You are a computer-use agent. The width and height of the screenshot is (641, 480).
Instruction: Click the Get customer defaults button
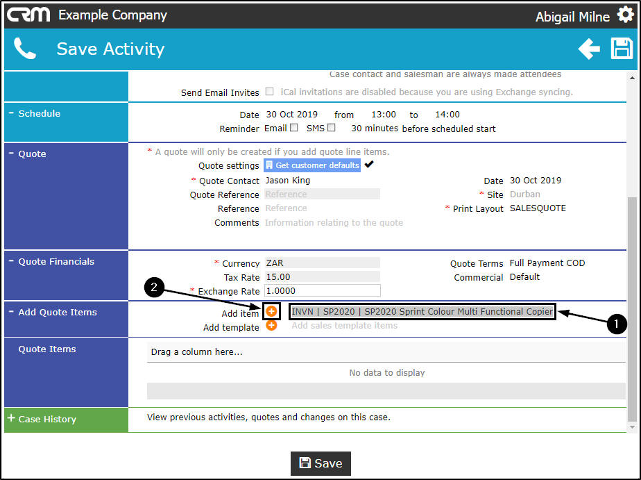[312, 165]
